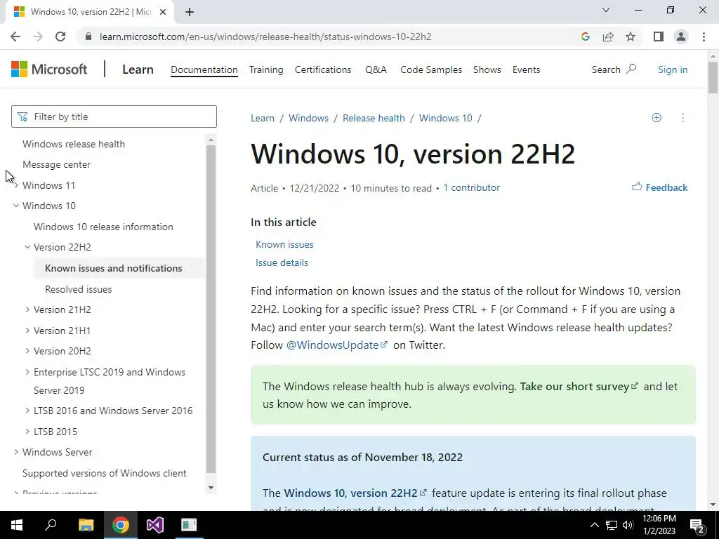Expand the LTSB 2015 node
The height and width of the screenshot is (539, 719).
(x=27, y=432)
